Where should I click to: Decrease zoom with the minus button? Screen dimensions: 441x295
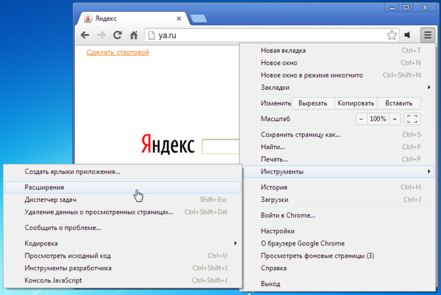(x=361, y=118)
